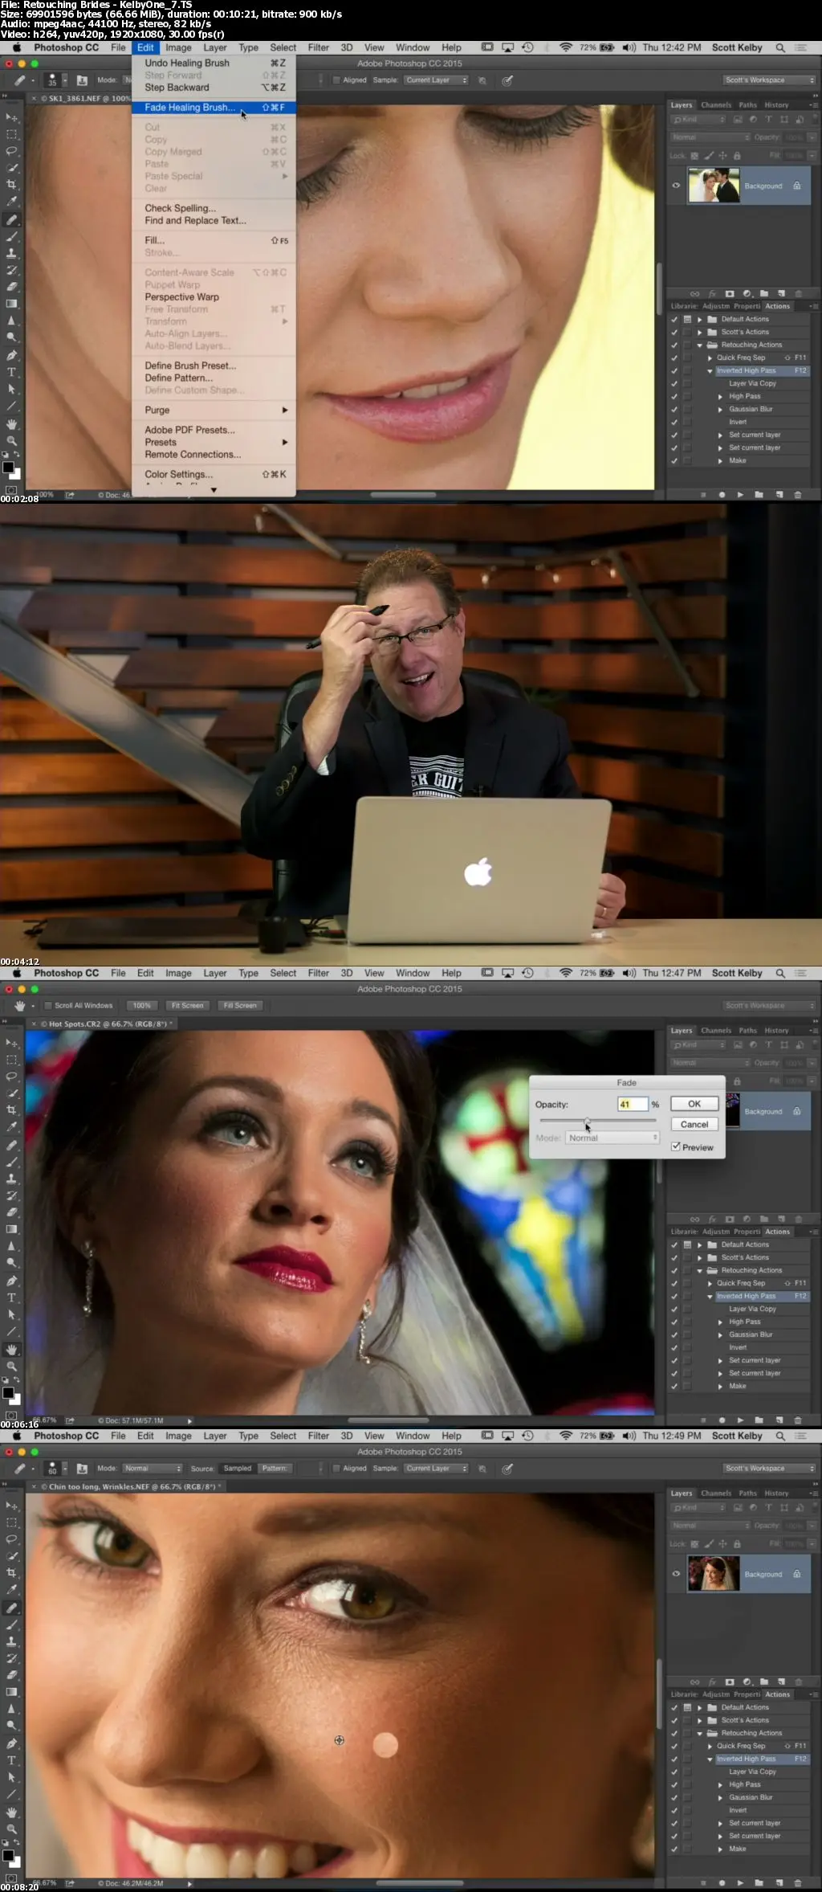Choose Crop tool in Hot Spots.CR2 window

point(12,1110)
